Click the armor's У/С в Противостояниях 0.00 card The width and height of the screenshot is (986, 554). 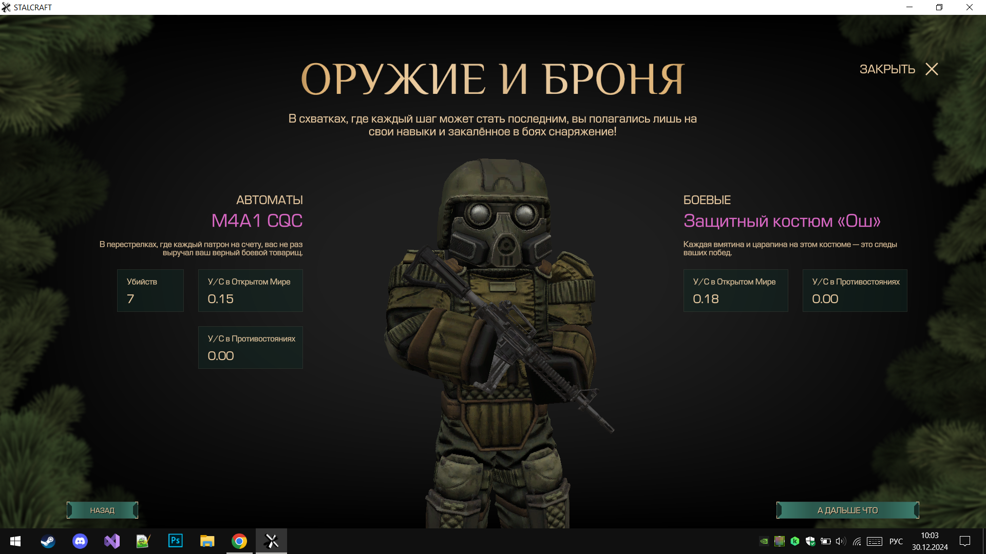tap(855, 290)
